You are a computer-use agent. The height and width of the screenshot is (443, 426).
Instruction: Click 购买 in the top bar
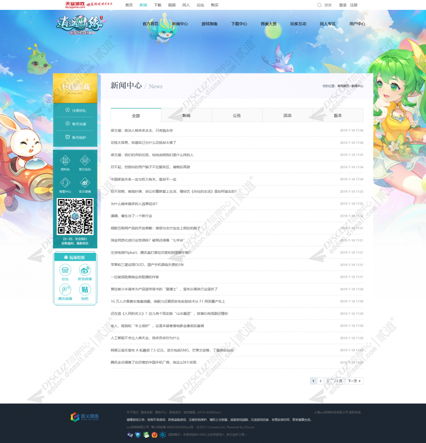[x=215, y=5]
